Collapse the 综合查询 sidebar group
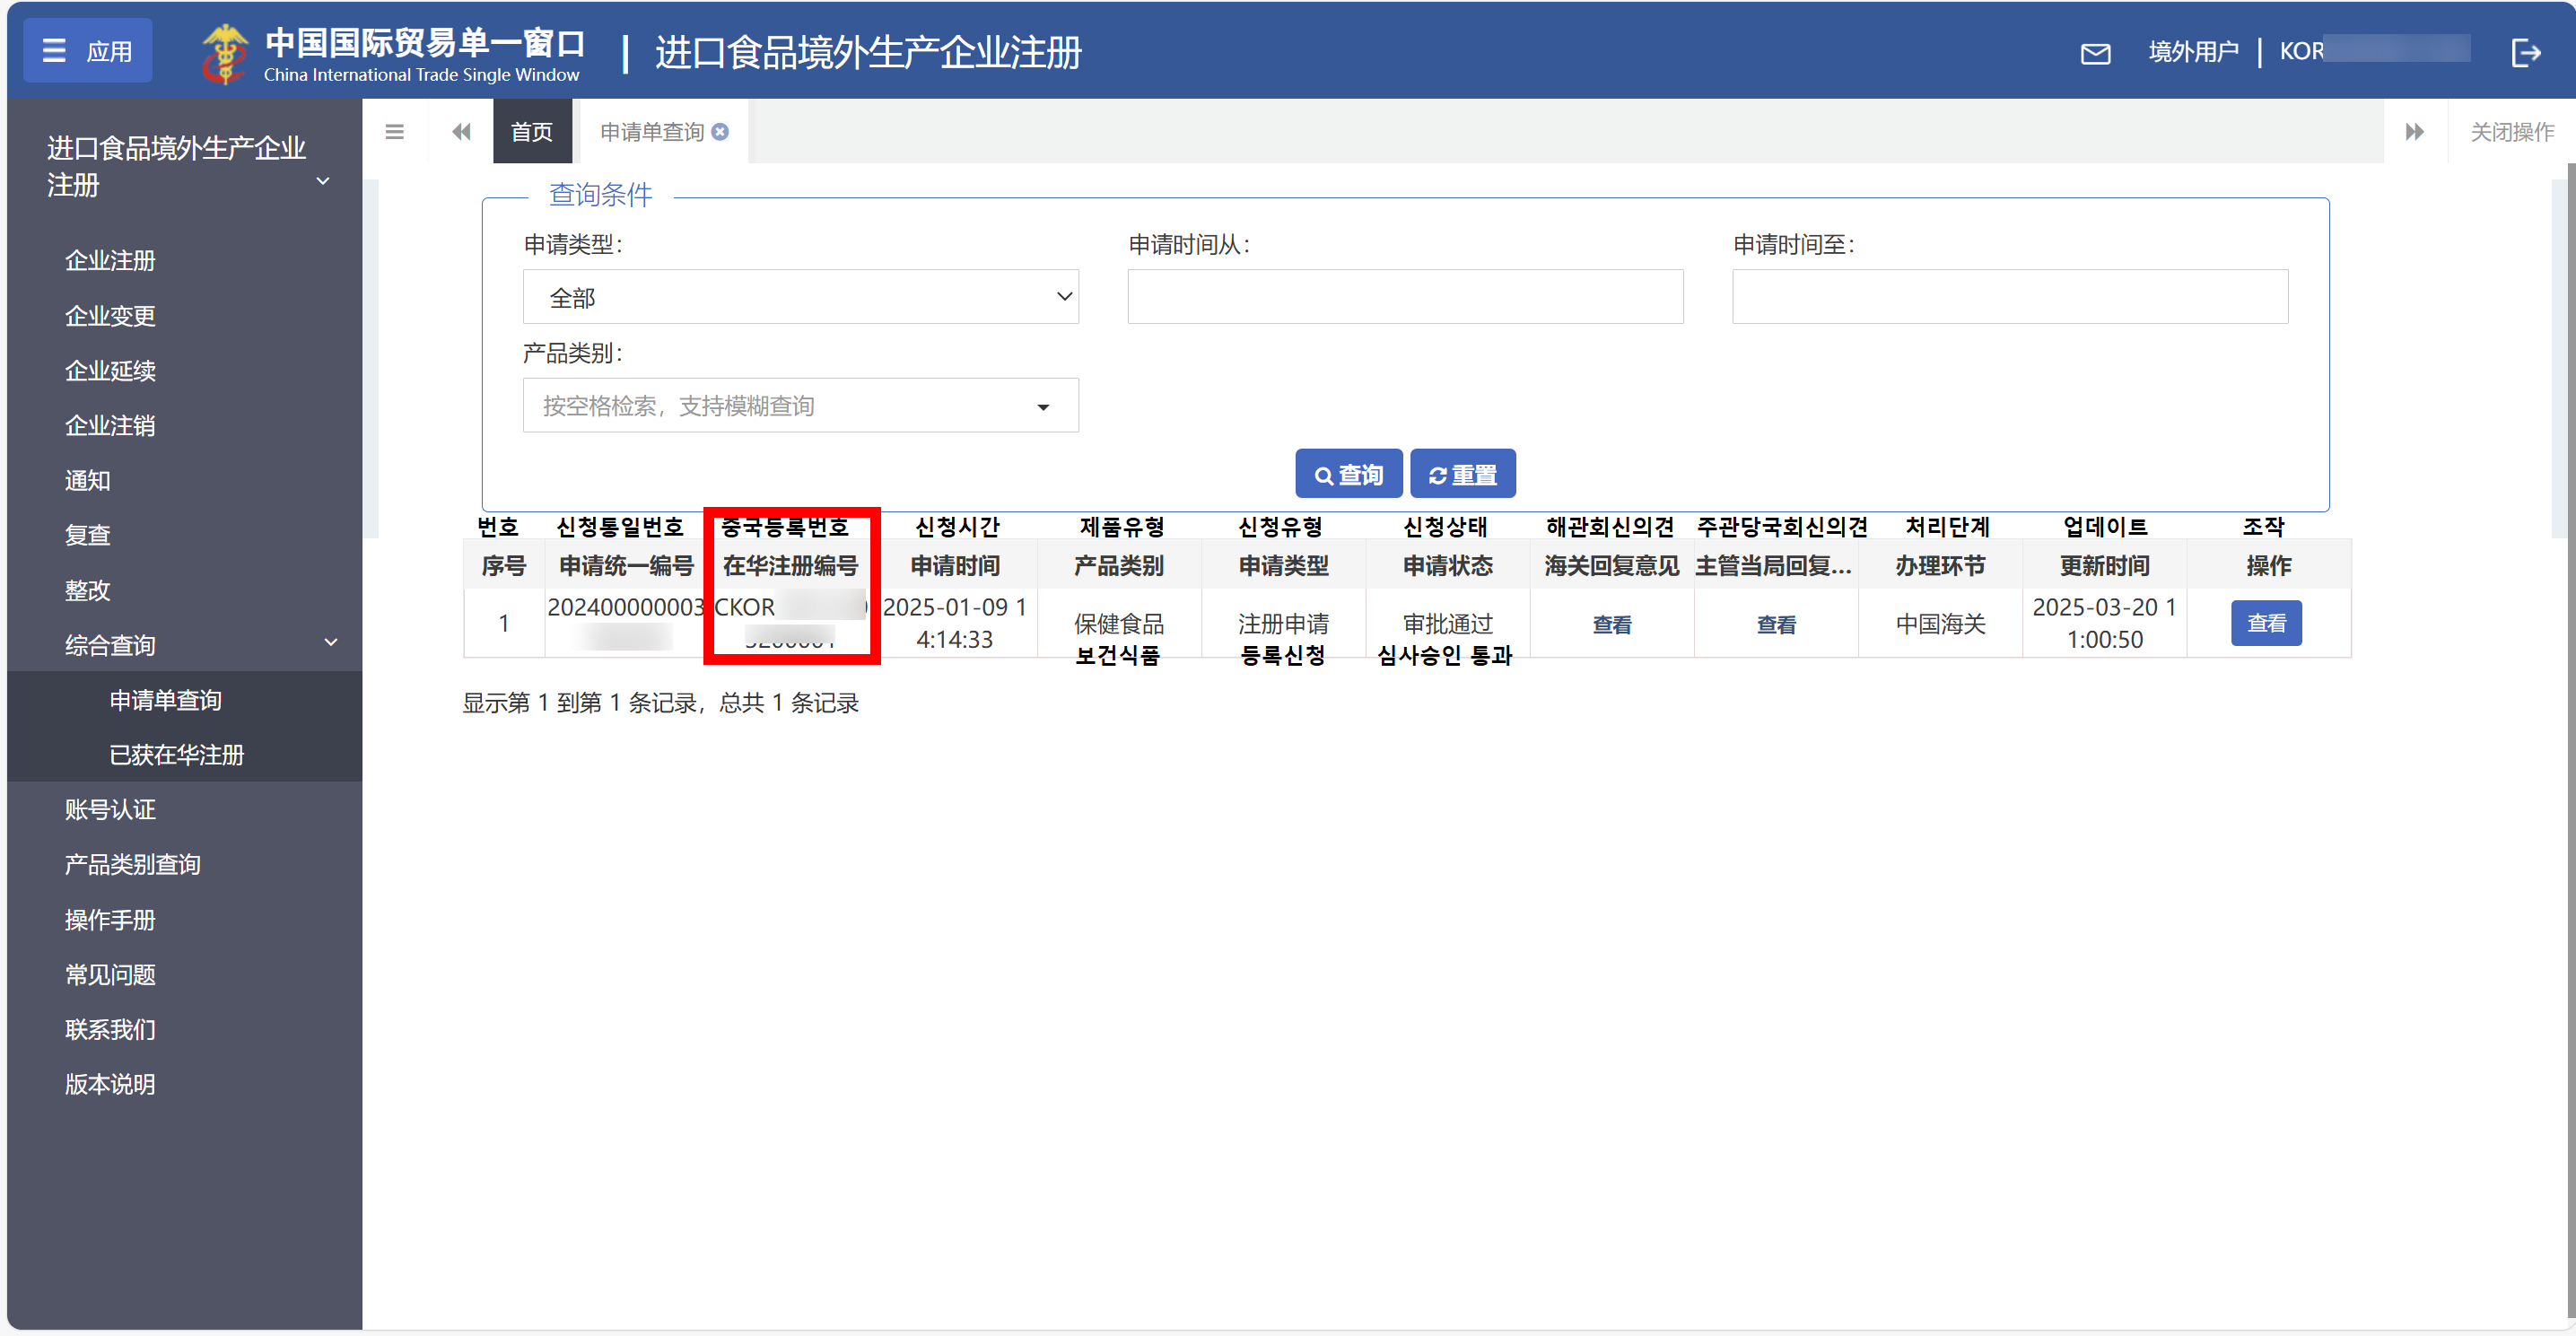The width and height of the screenshot is (2576, 1336). (185, 644)
